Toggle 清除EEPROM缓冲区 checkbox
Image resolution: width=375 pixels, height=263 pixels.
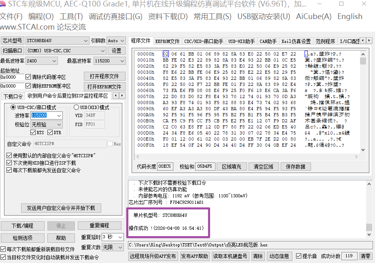click(x=28, y=86)
